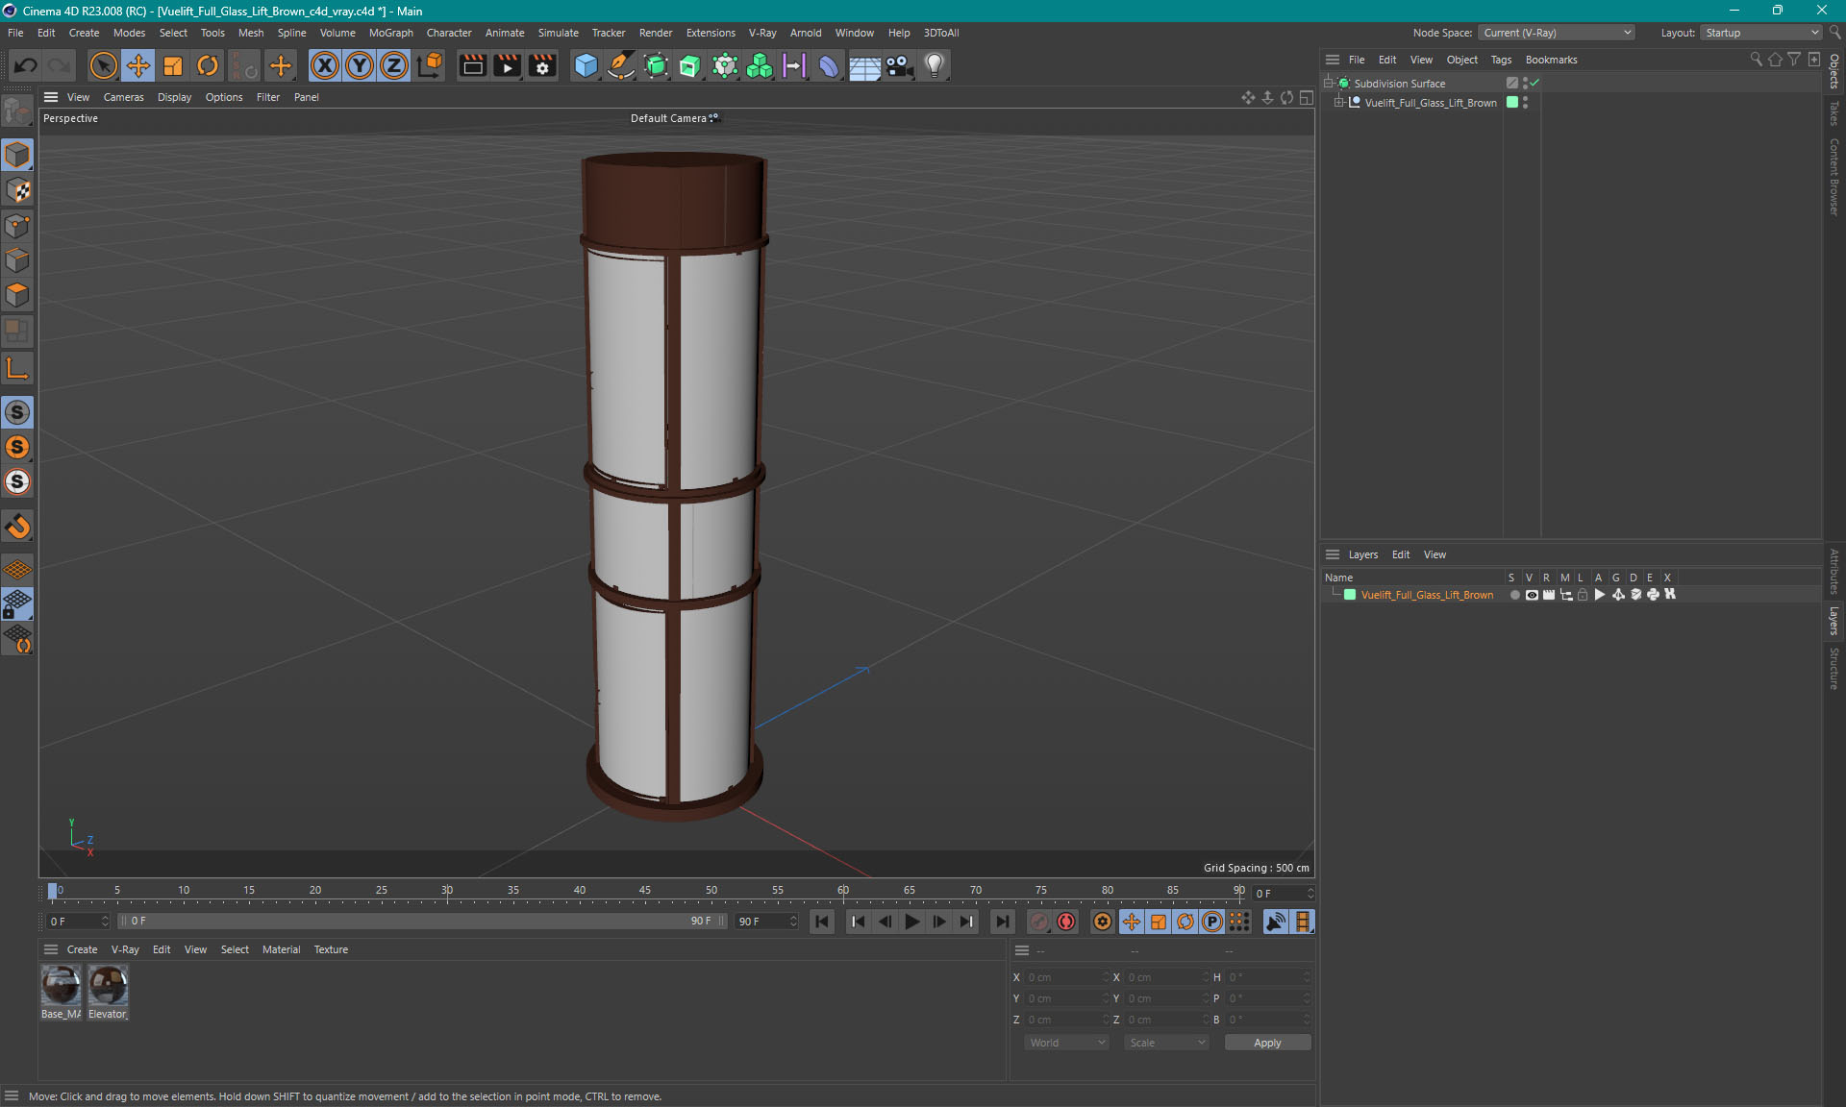The image size is (1846, 1107).
Task: Open Edit Render Settings icon
Action: [542, 65]
